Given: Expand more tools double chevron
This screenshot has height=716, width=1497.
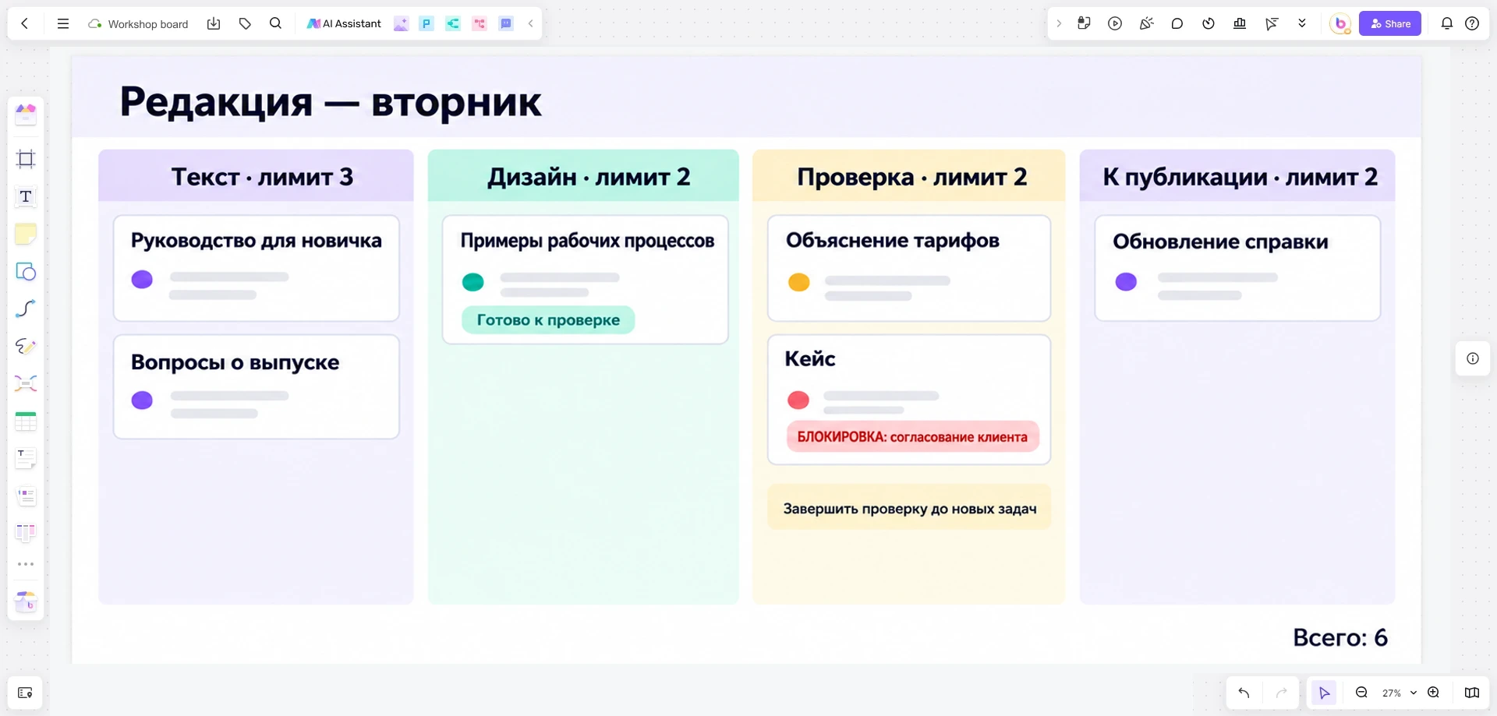Looking at the screenshot, I should click(1302, 23).
